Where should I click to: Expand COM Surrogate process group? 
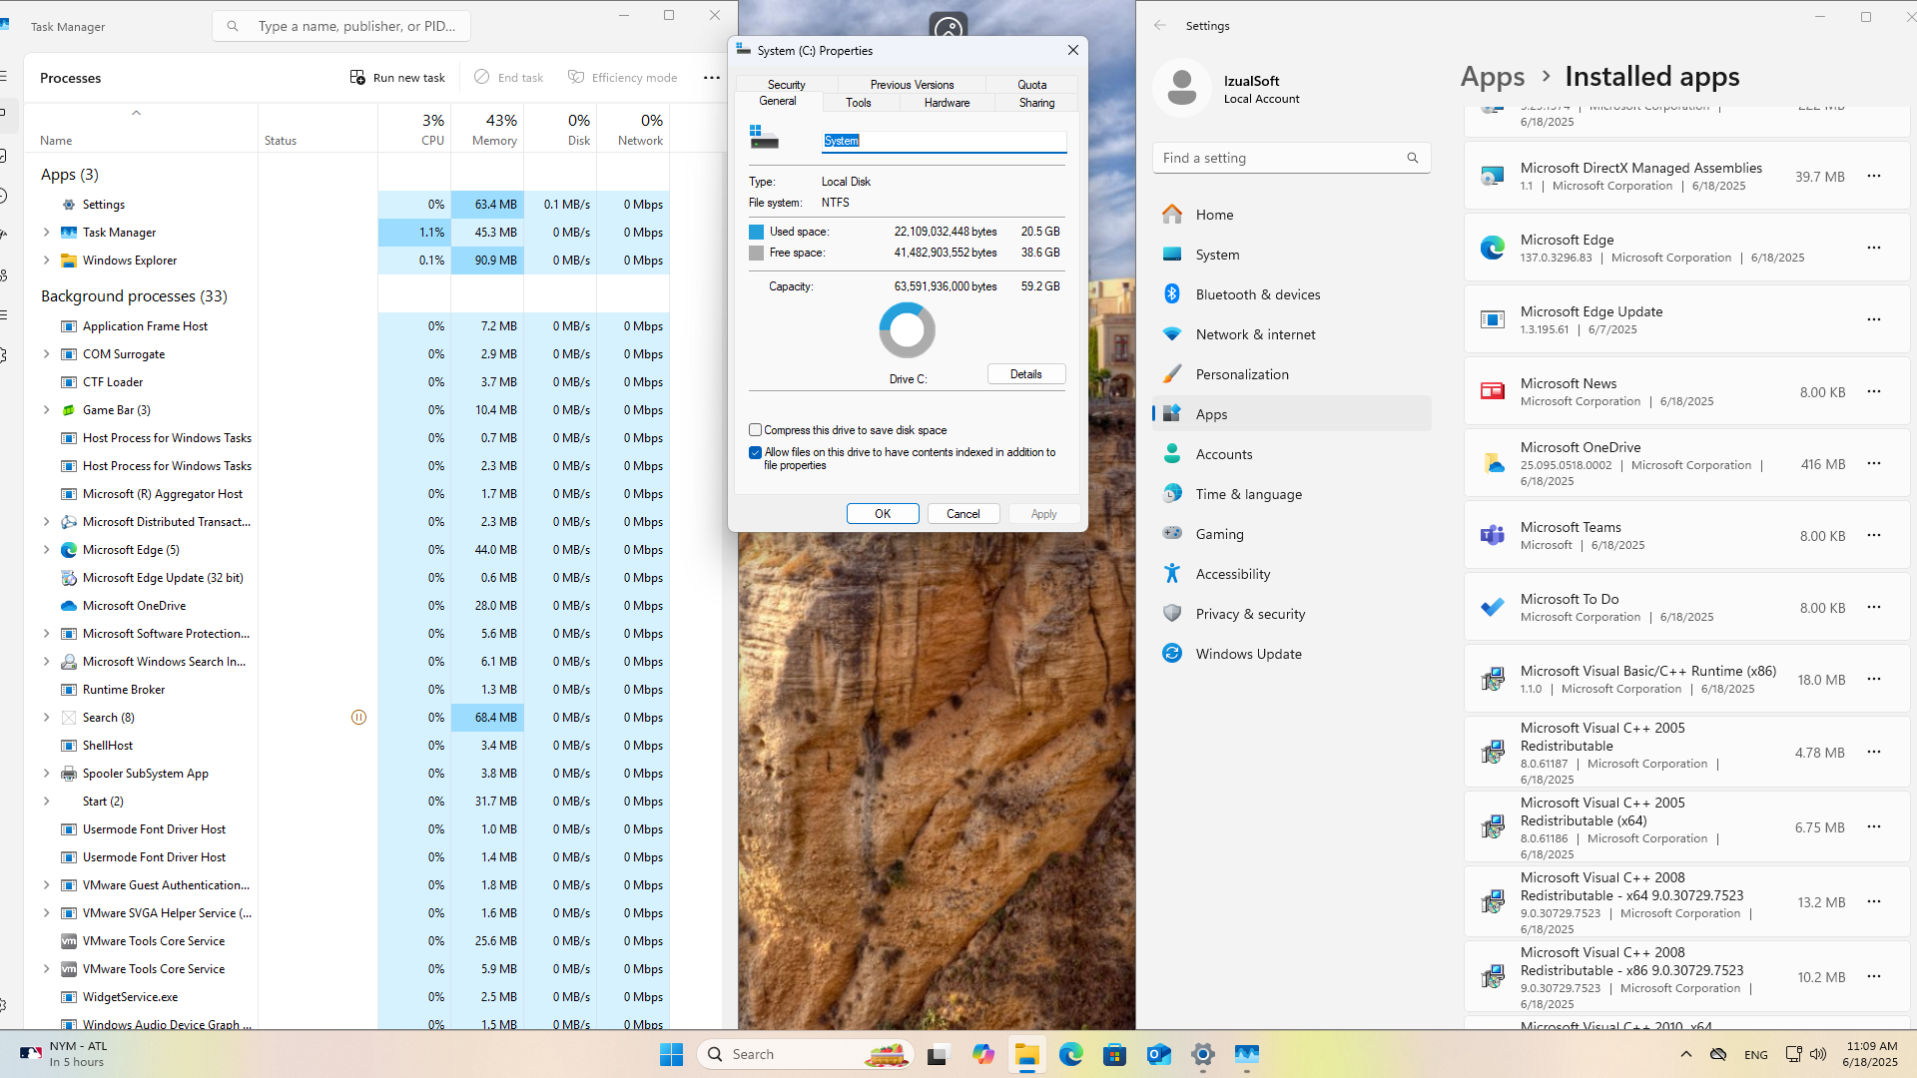point(46,354)
